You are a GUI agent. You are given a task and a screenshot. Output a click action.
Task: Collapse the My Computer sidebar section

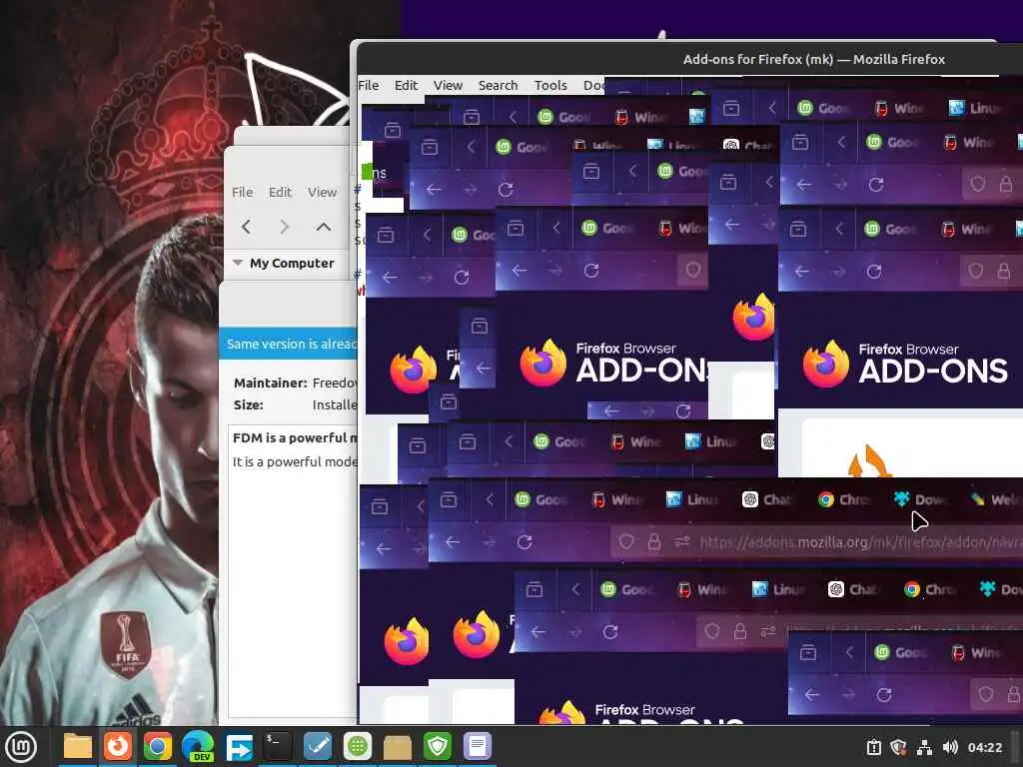[x=238, y=263]
